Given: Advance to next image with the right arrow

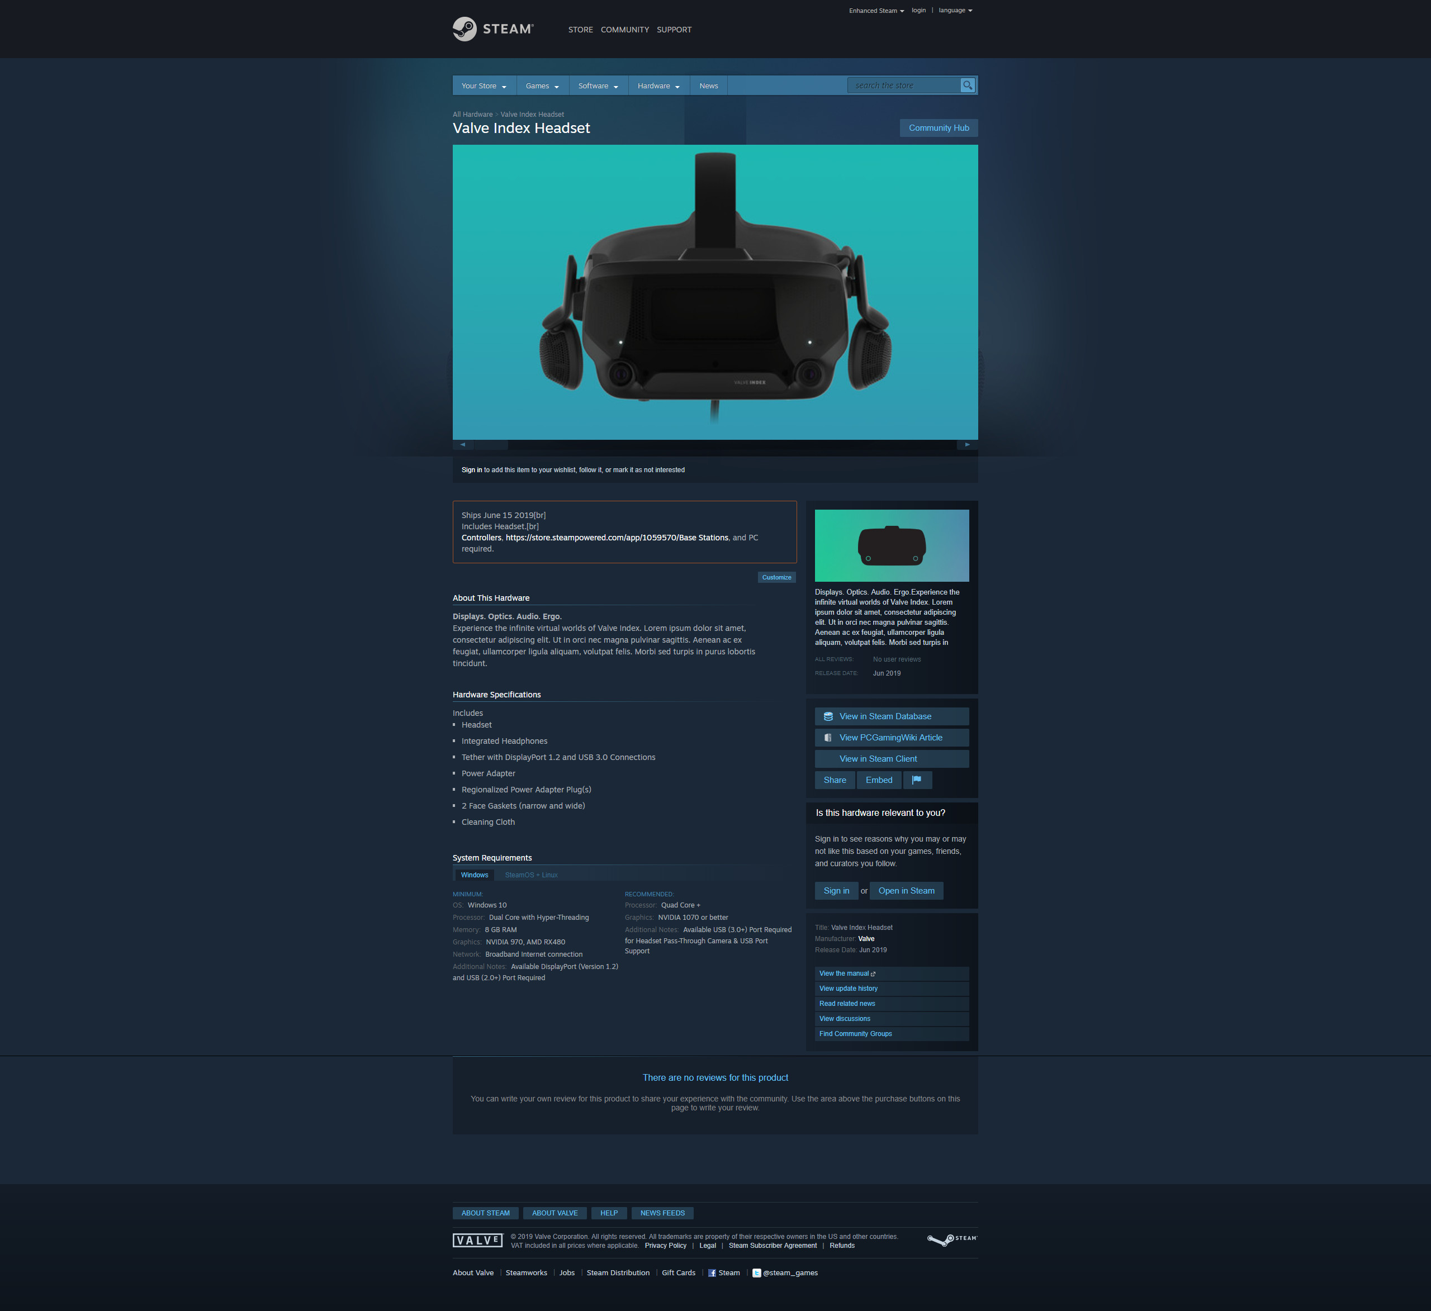Looking at the screenshot, I should pyautogui.click(x=967, y=444).
